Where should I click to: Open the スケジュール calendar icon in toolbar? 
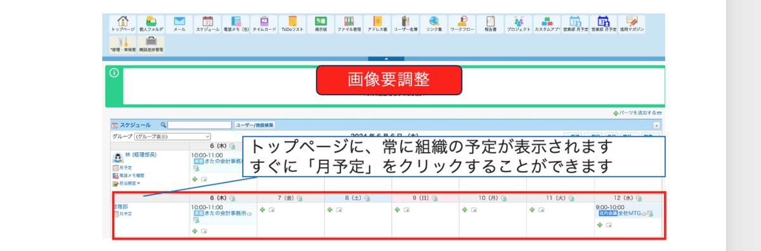click(207, 24)
